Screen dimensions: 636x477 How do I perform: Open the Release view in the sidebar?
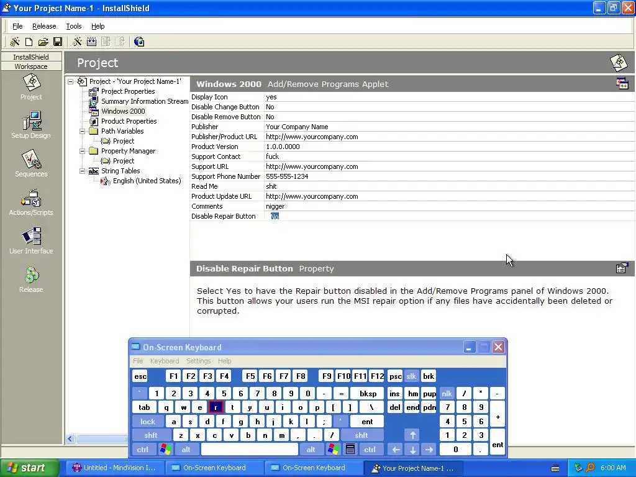click(31, 279)
